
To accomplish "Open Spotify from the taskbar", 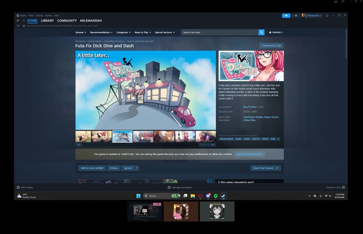I will pos(216,196).
